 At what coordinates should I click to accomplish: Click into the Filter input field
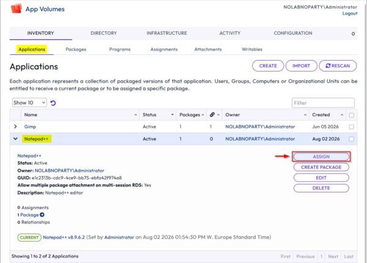(323, 103)
